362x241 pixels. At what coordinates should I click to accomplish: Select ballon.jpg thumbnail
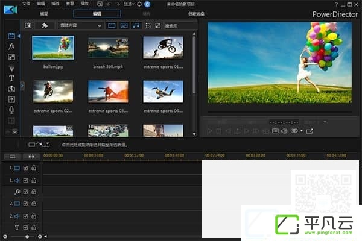[x=53, y=48]
